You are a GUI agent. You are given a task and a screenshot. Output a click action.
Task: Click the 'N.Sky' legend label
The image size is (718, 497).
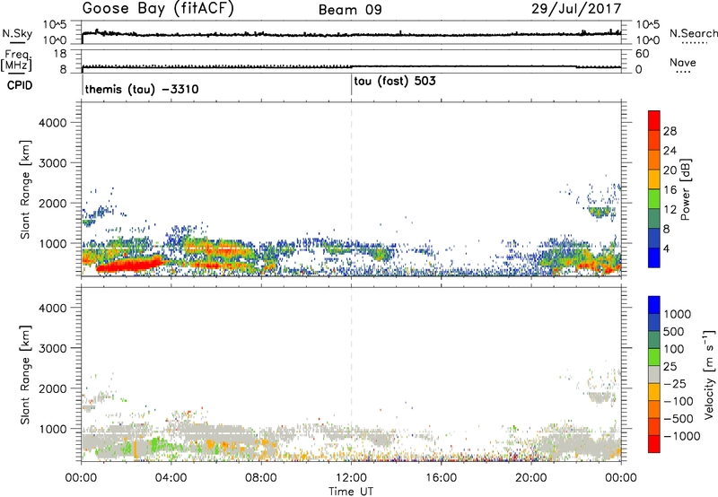point(17,33)
